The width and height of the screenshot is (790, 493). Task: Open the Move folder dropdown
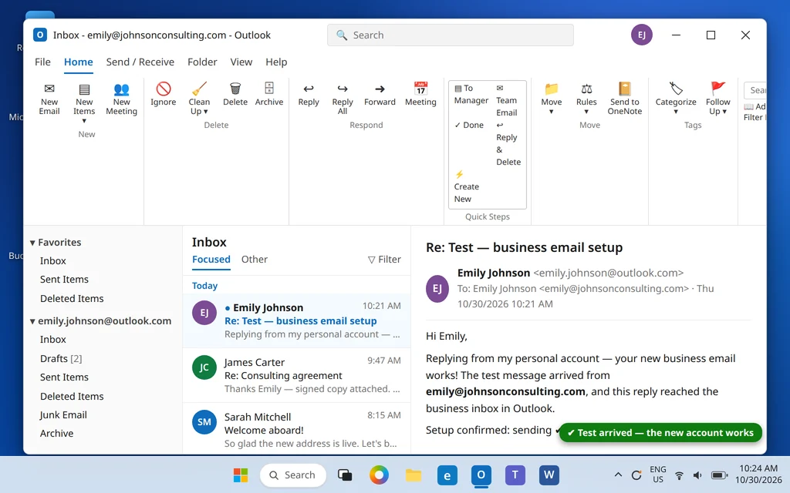551,99
